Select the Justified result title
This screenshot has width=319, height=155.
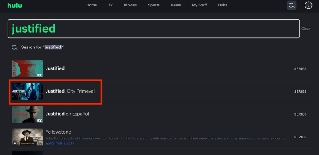55,68
